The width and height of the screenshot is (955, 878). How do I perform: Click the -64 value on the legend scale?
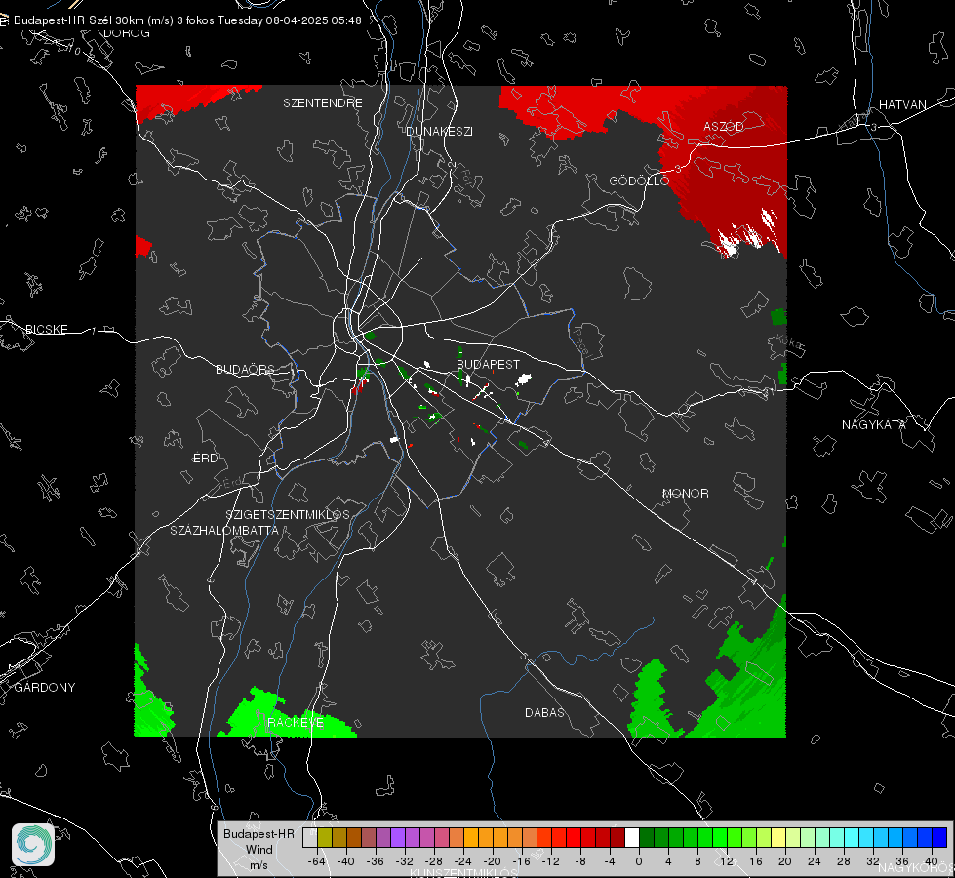(317, 861)
